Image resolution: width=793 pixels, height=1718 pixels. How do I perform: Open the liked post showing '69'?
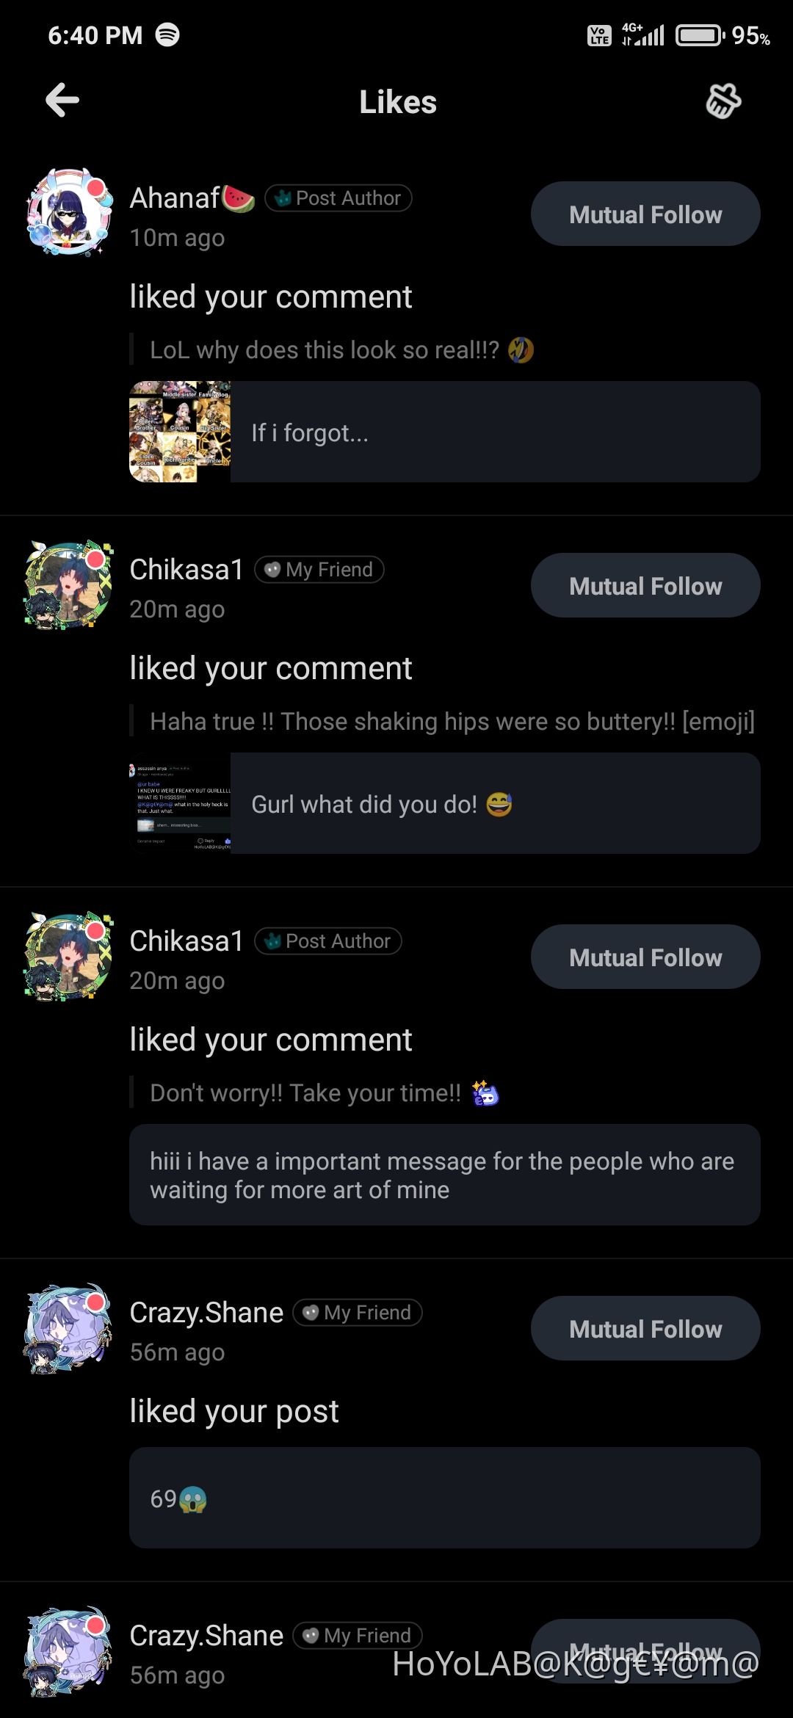point(444,1498)
